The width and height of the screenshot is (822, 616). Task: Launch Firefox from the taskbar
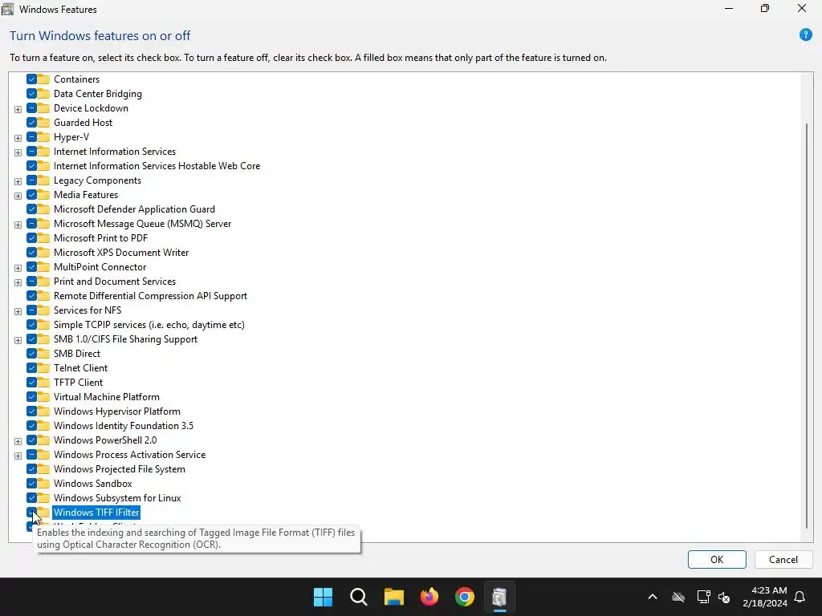tap(429, 597)
